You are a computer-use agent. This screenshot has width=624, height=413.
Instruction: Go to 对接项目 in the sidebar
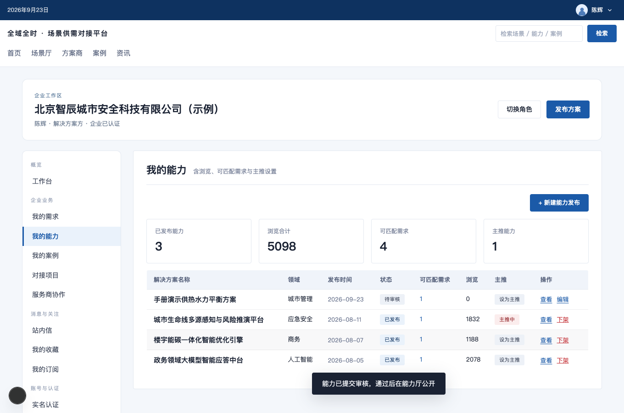[x=72, y=275]
